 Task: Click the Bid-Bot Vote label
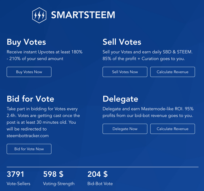(100, 184)
